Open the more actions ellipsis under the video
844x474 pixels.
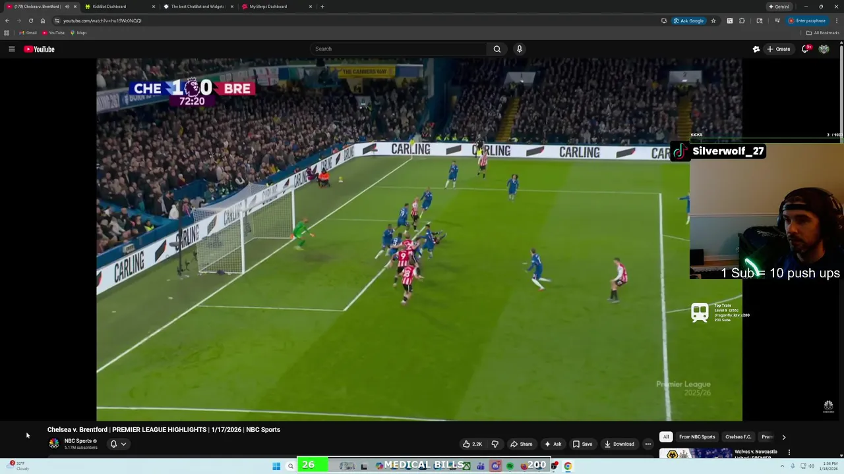click(x=648, y=444)
